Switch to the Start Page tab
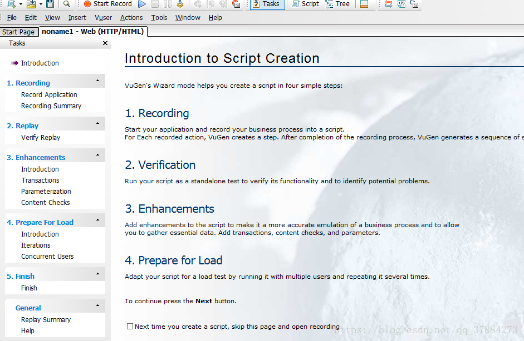524x341 pixels. tap(18, 32)
